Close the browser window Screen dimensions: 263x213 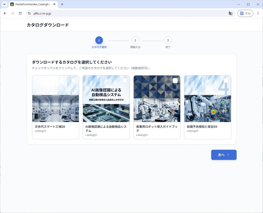258,5
